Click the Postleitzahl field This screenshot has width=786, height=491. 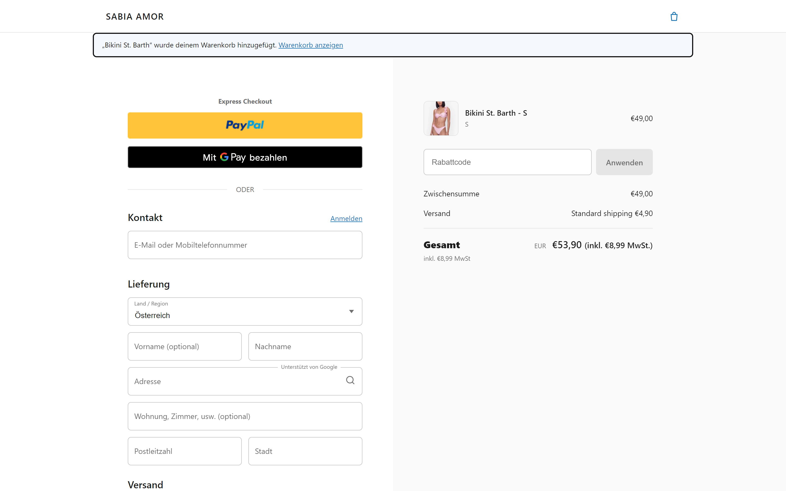[184, 451]
